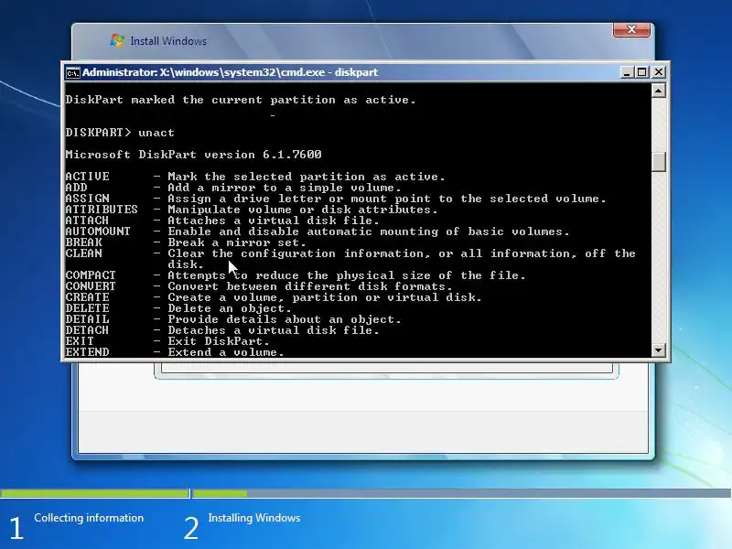Click the ACTIVE command row
Viewport: 732px width, 549px height.
coord(255,177)
